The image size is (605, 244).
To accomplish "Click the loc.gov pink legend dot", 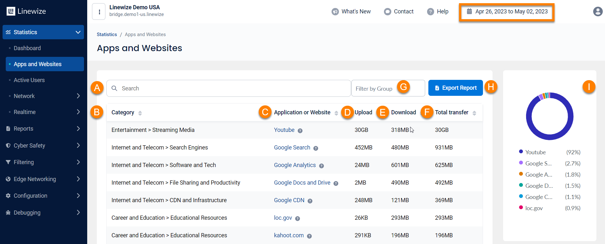I will pos(521,207).
